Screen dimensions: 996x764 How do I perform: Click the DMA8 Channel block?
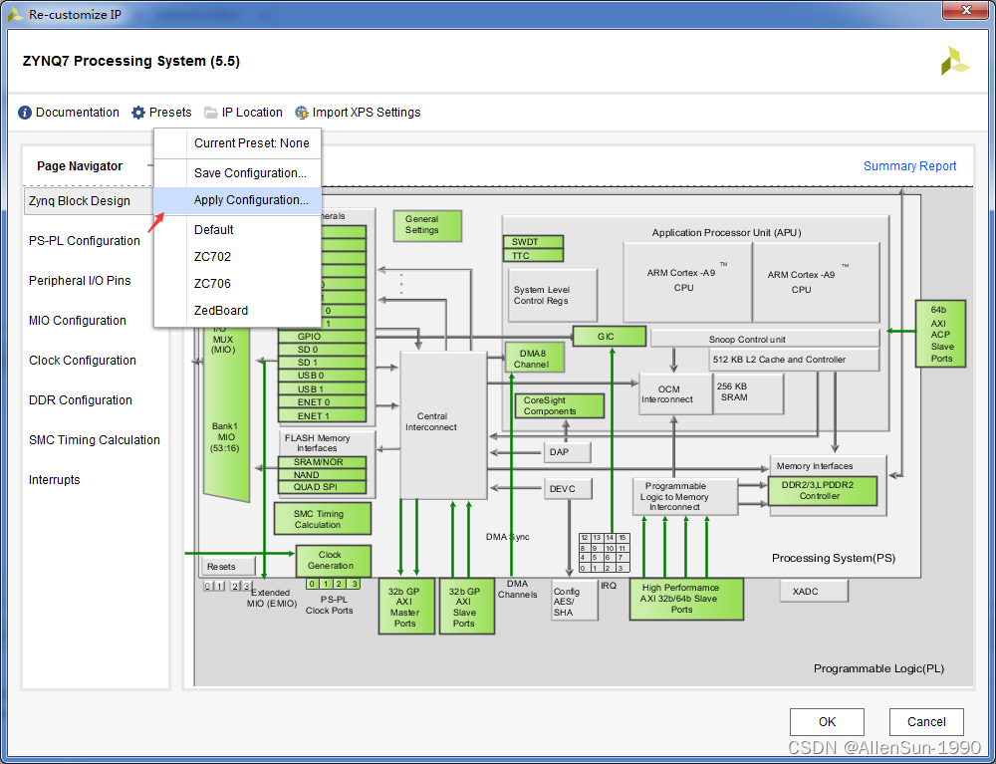[x=534, y=357]
